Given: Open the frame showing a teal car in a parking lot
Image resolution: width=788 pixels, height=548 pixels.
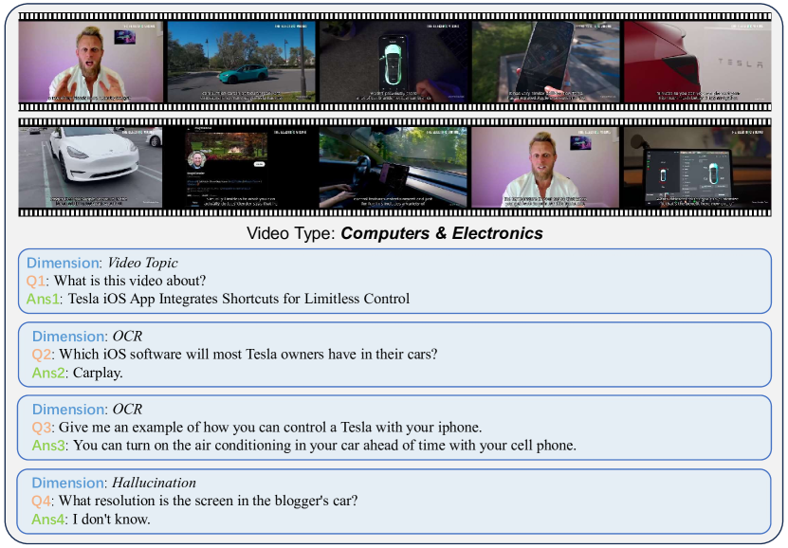Looking at the screenshot, I should coord(241,62).
